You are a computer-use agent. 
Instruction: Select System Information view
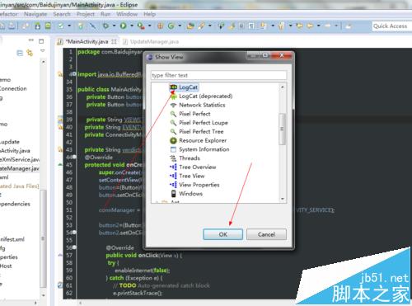pyautogui.click(x=199, y=149)
